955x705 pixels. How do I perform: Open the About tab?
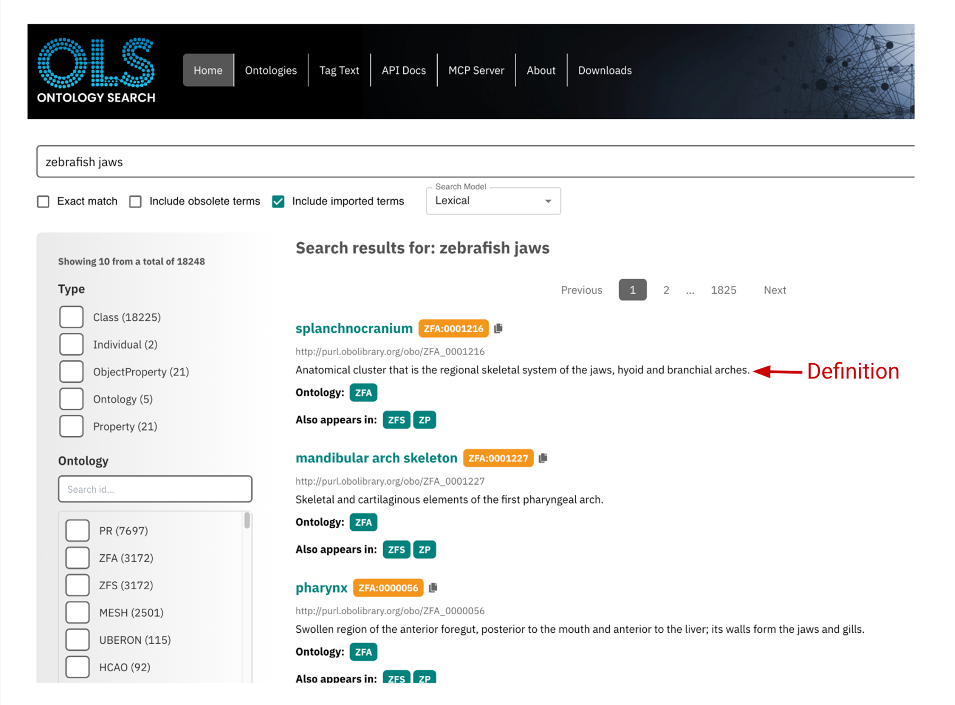tap(541, 70)
